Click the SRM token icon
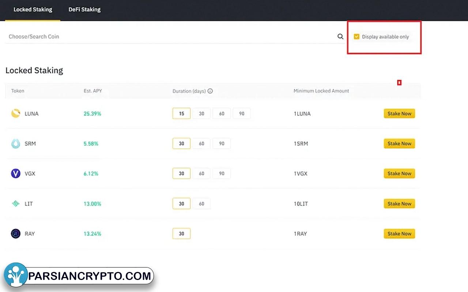 click(x=16, y=143)
